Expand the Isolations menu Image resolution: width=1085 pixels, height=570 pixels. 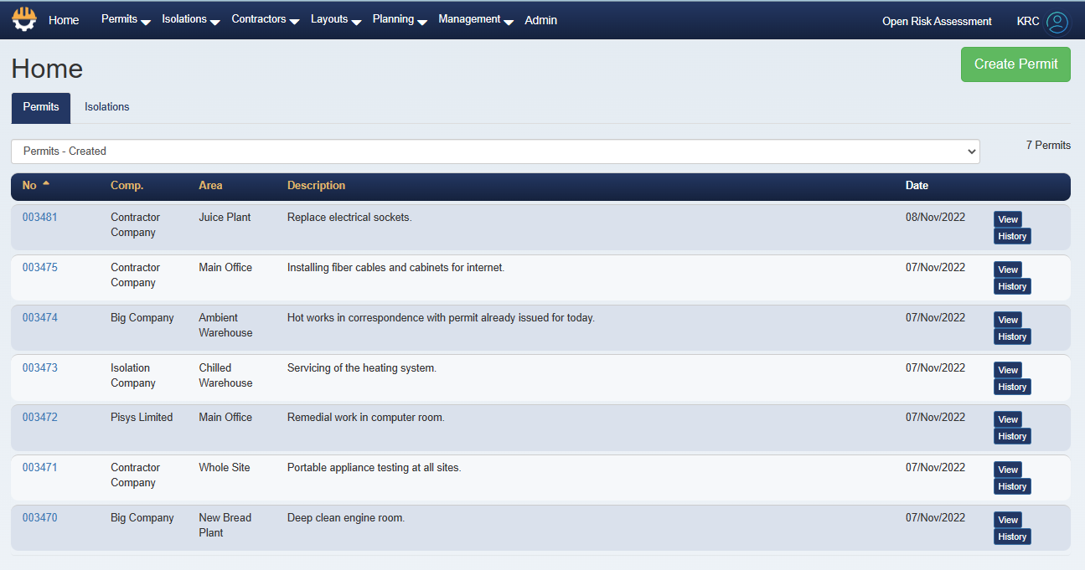pyautogui.click(x=190, y=20)
